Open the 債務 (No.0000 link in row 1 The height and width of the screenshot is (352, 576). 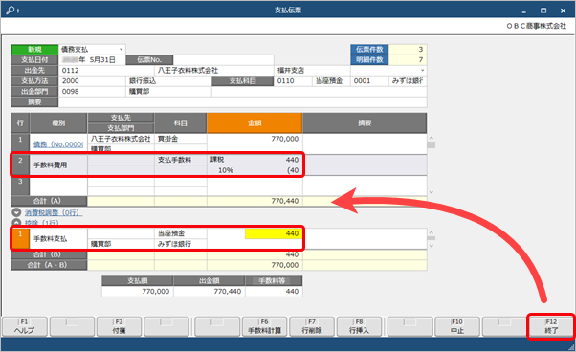click(x=58, y=144)
